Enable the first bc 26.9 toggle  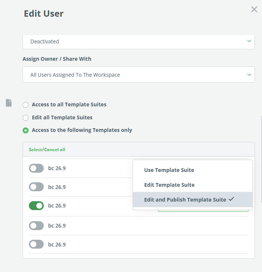click(36, 168)
